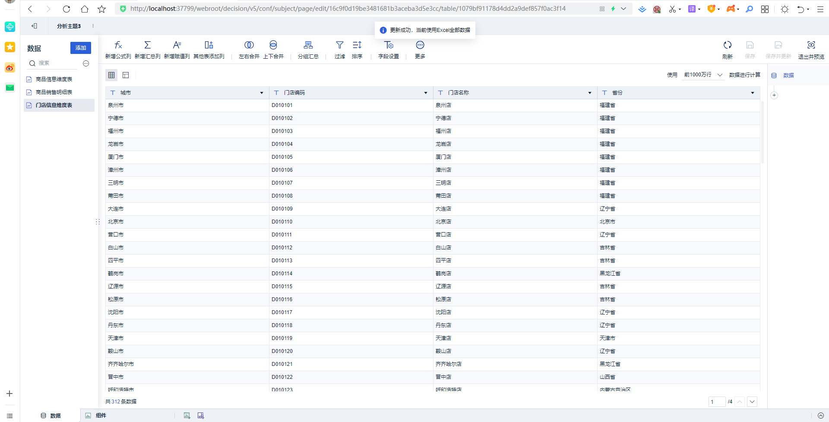The image size is (829, 422).
Task: Click the 共312条数据 row count text
Action: pyautogui.click(x=121, y=402)
